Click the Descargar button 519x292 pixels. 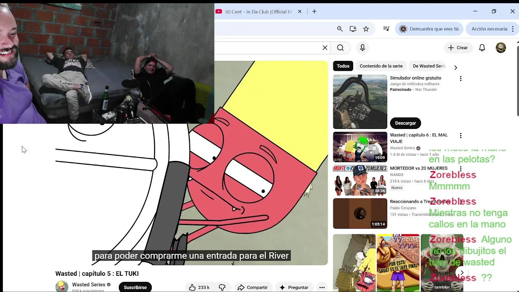pyautogui.click(x=405, y=123)
